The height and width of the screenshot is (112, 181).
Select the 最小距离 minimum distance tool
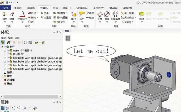coord(127,13)
